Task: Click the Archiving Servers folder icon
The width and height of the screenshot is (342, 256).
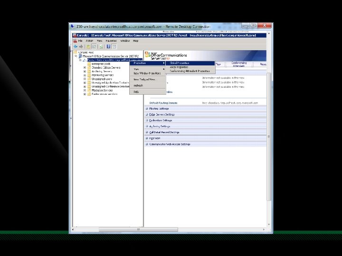Action: [x=89, y=71]
